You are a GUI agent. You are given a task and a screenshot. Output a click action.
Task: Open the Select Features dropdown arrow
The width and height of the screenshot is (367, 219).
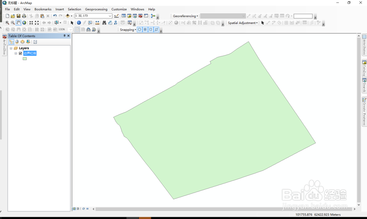pyautogui.click(x=61, y=23)
